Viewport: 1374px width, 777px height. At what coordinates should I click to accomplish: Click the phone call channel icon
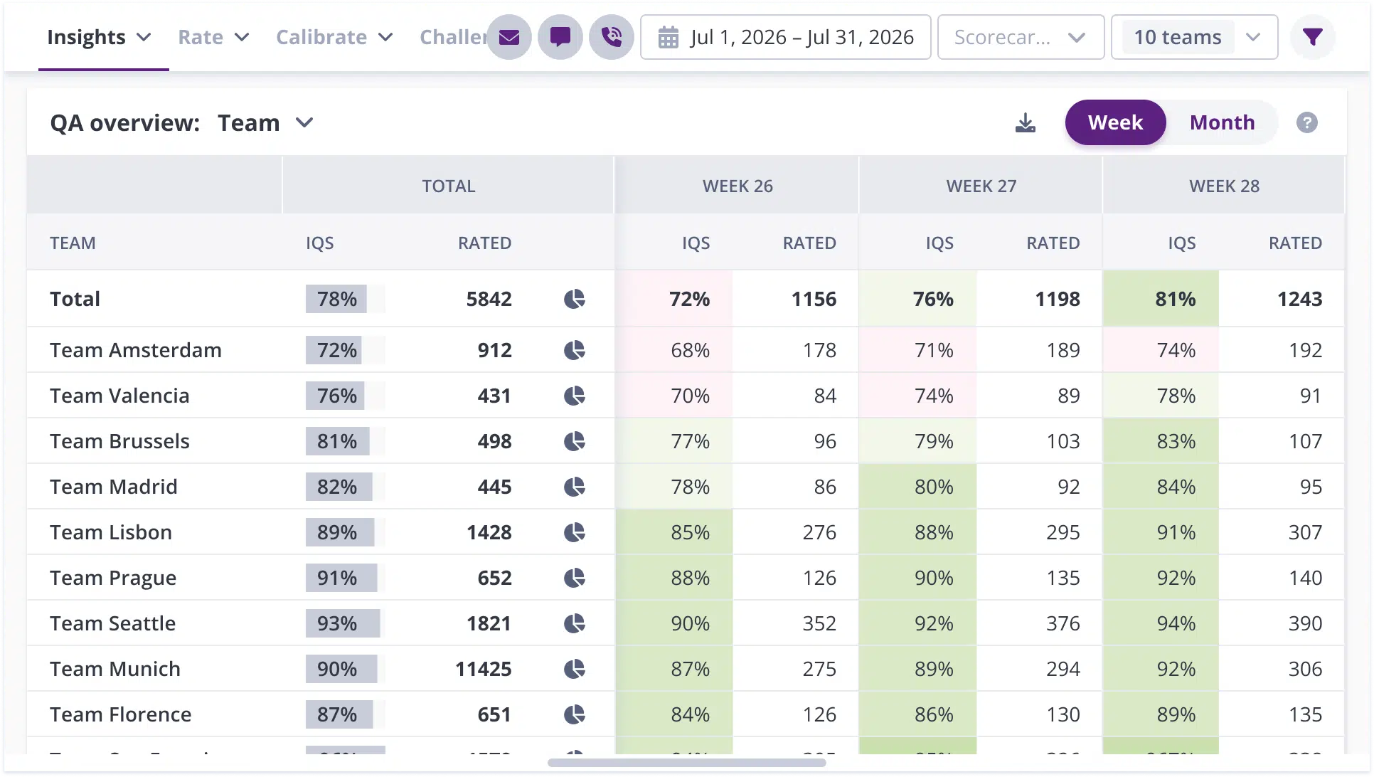click(612, 37)
